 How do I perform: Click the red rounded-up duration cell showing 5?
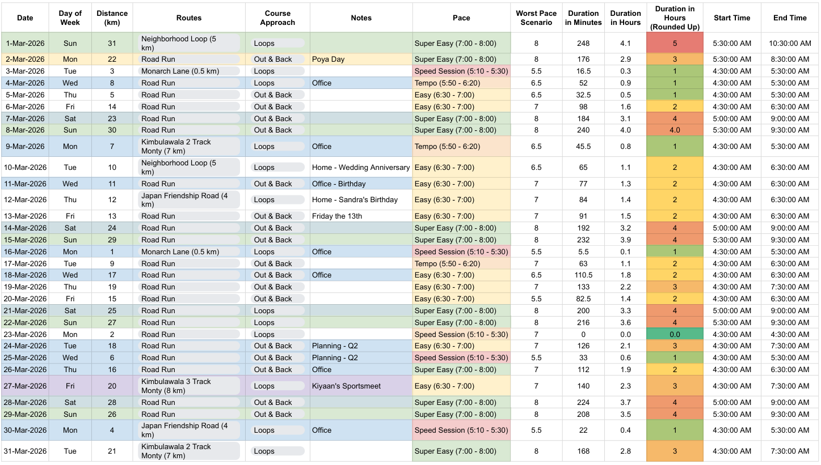pos(675,43)
